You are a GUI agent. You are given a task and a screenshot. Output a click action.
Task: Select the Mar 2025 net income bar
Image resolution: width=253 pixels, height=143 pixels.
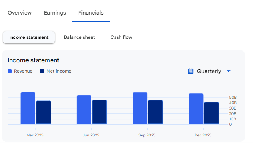pyautogui.click(x=44, y=112)
